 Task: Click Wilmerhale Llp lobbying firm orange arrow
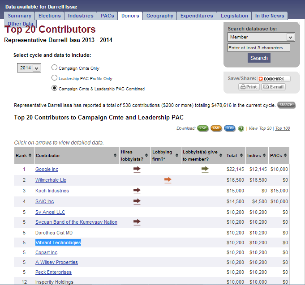(168, 180)
